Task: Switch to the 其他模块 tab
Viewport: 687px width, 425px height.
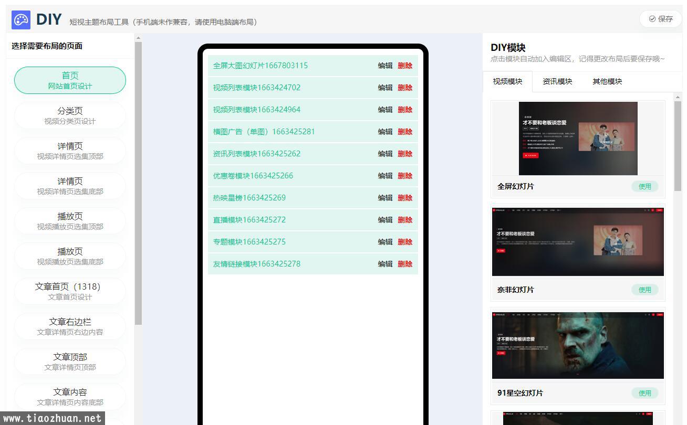Action: (607, 81)
